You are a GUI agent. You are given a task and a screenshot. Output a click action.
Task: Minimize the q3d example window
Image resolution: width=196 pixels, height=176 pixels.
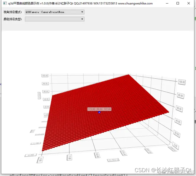tap(167, 3)
